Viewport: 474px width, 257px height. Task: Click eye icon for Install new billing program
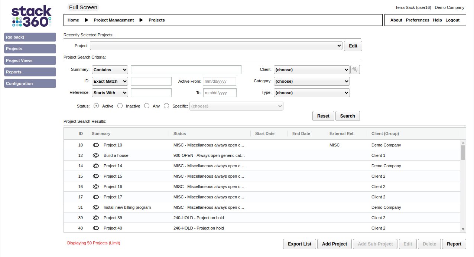tap(96, 207)
